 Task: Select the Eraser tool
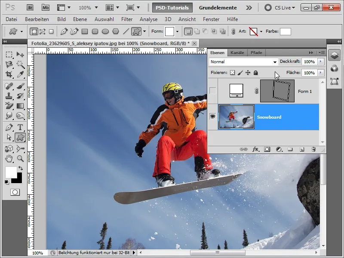(x=9, y=106)
